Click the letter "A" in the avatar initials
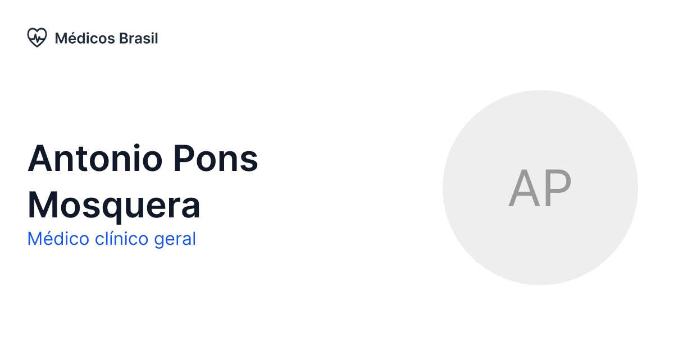Screen dimensions: 674x353 523,188
